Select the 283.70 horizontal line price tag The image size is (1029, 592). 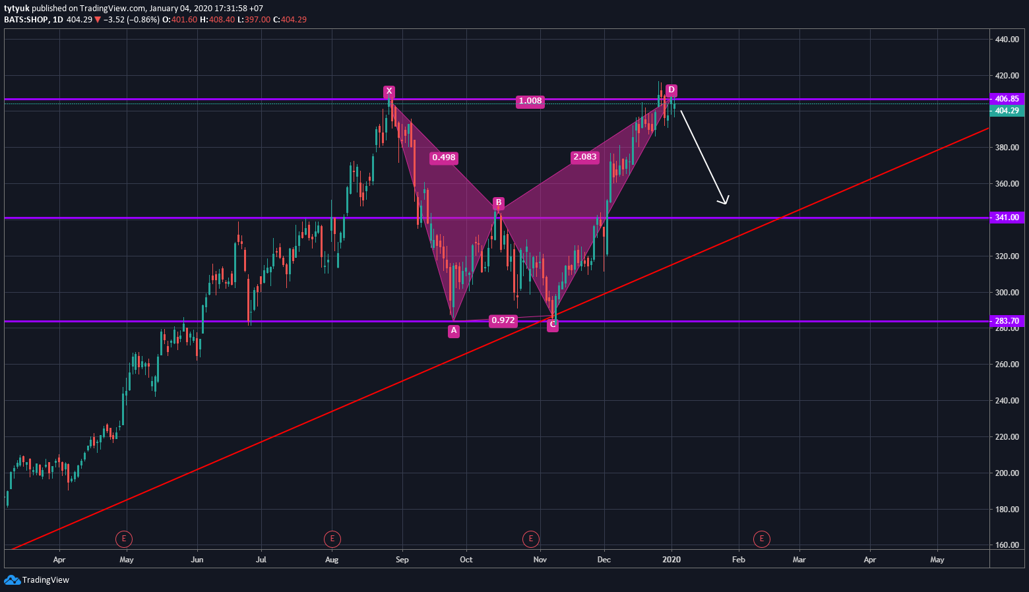[x=1007, y=321]
